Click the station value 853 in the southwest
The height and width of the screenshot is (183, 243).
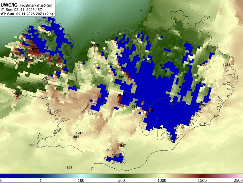(x=31, y=145)
